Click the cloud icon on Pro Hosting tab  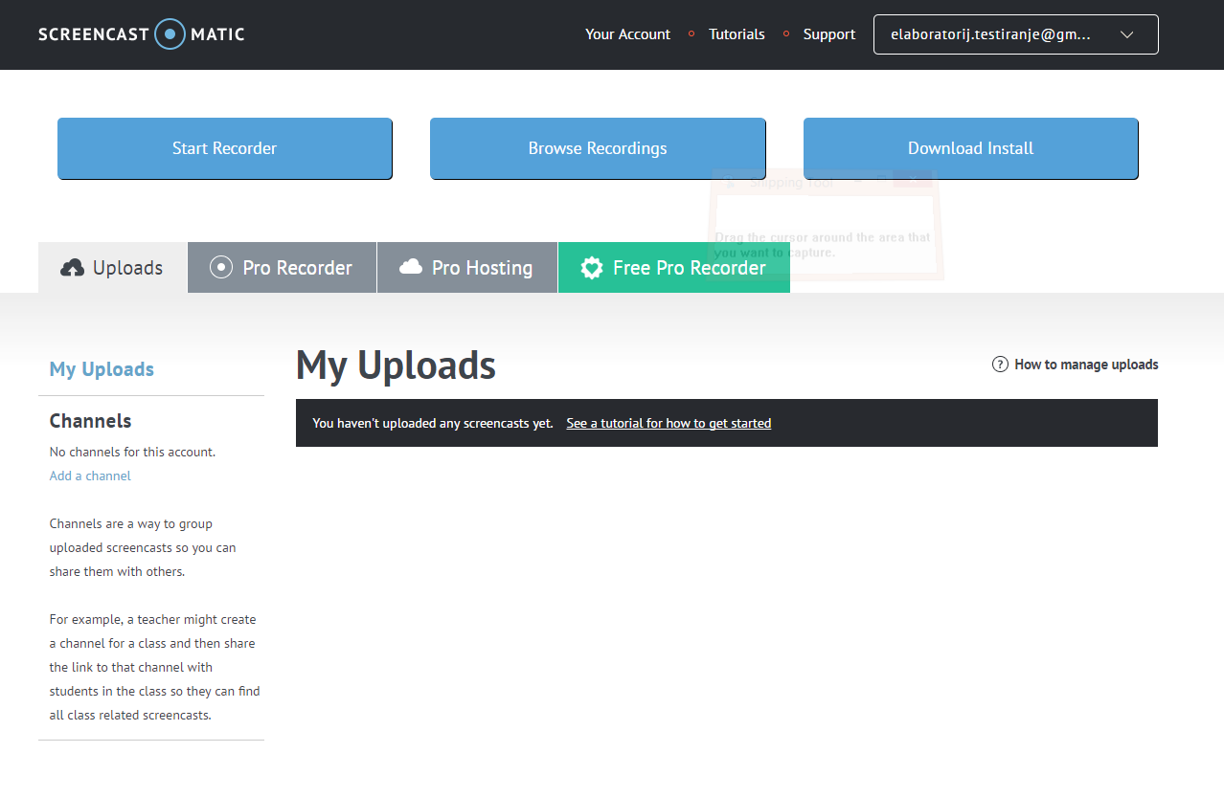(x=411, y=267)
